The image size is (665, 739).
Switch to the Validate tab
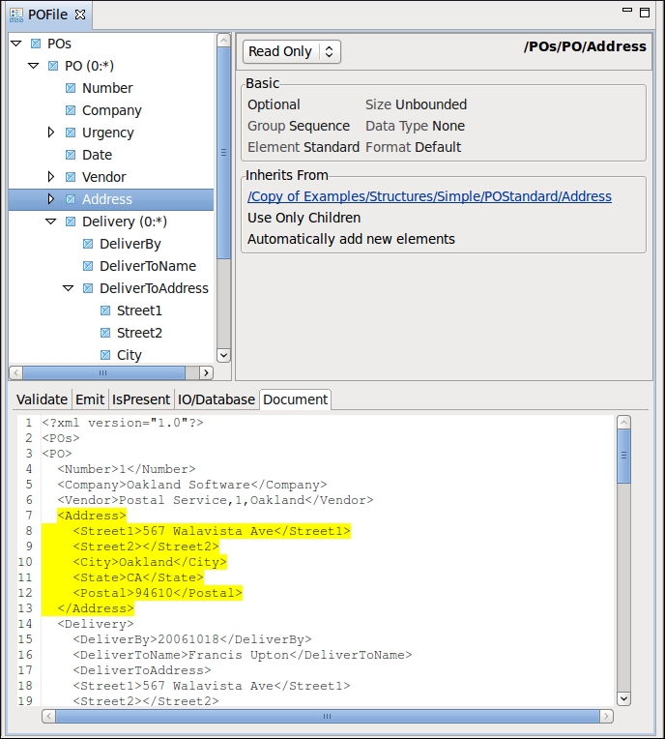pyautogui.click(x=42, y=399)
